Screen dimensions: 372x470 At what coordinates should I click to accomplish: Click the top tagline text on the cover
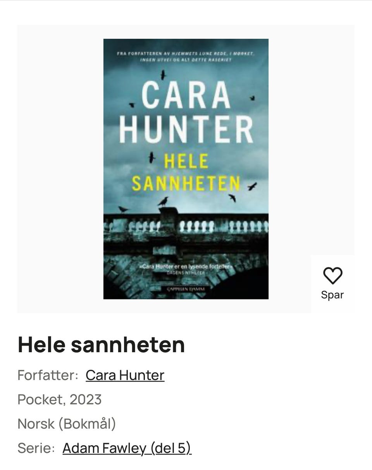click(x=186, y=57)
